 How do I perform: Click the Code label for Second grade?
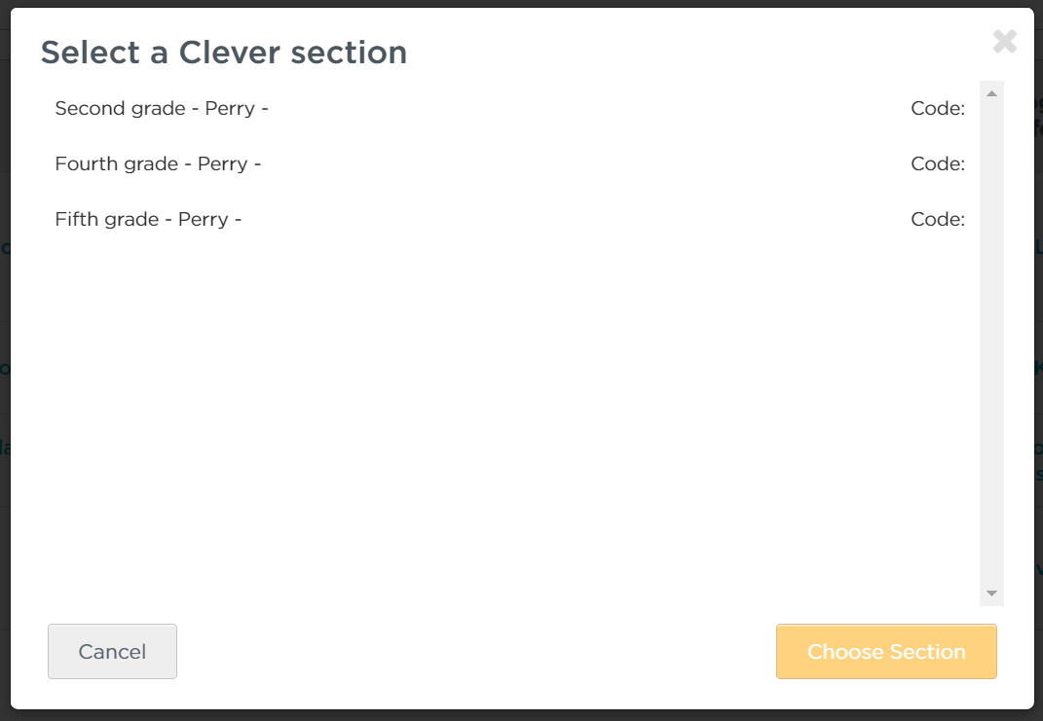coord(938,108)
